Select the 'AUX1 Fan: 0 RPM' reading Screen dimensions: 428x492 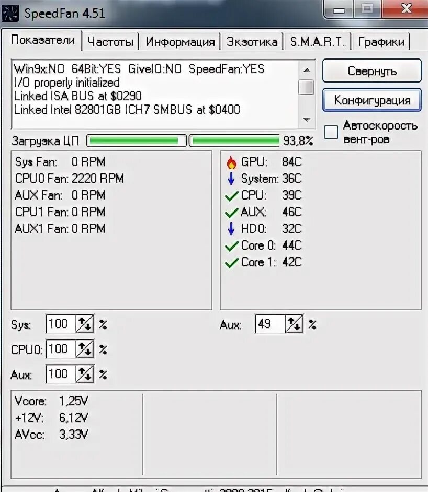[60, 228]
